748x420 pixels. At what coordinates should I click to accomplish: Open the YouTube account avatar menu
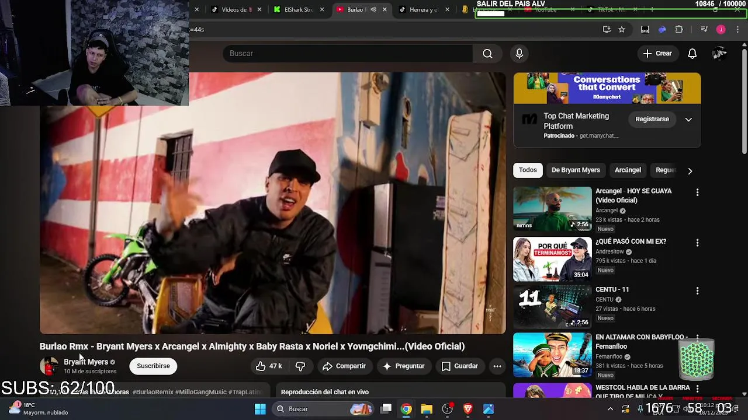click(719, 54)
